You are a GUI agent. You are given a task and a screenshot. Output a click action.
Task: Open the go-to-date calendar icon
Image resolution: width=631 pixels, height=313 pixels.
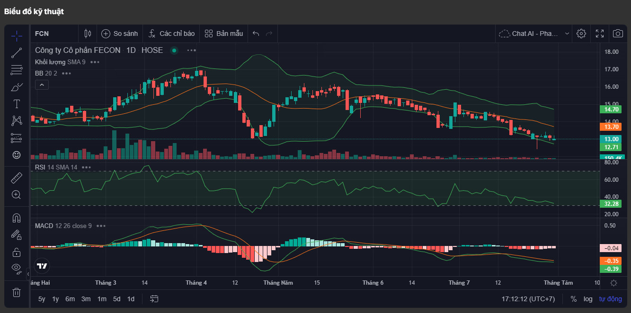coord(154,299)
